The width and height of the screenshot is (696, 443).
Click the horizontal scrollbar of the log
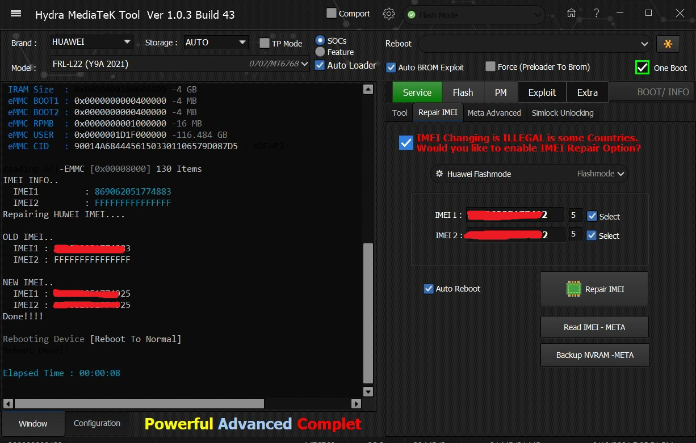point(139,404)
